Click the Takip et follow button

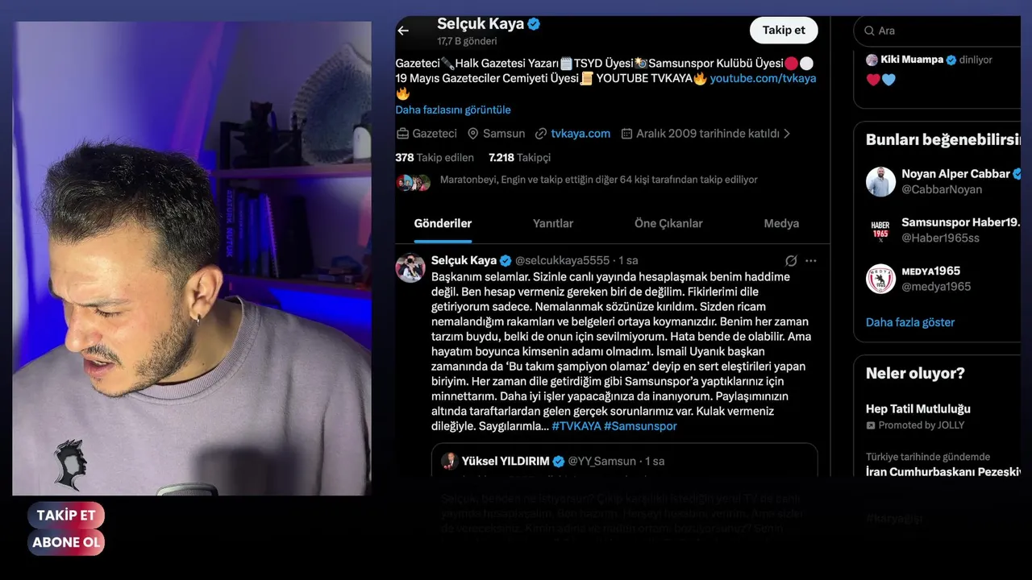point(784,30)
